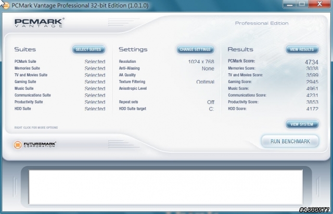Click the PCMark Vantage logo
The image size is (333, 214).
pyautogui.click(x=40, y=23)
